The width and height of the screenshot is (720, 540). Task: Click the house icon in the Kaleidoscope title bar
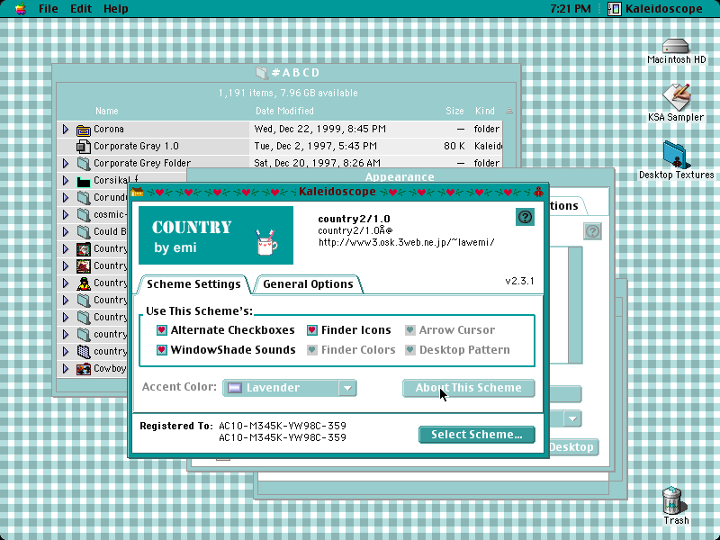(x=137, y=192)
